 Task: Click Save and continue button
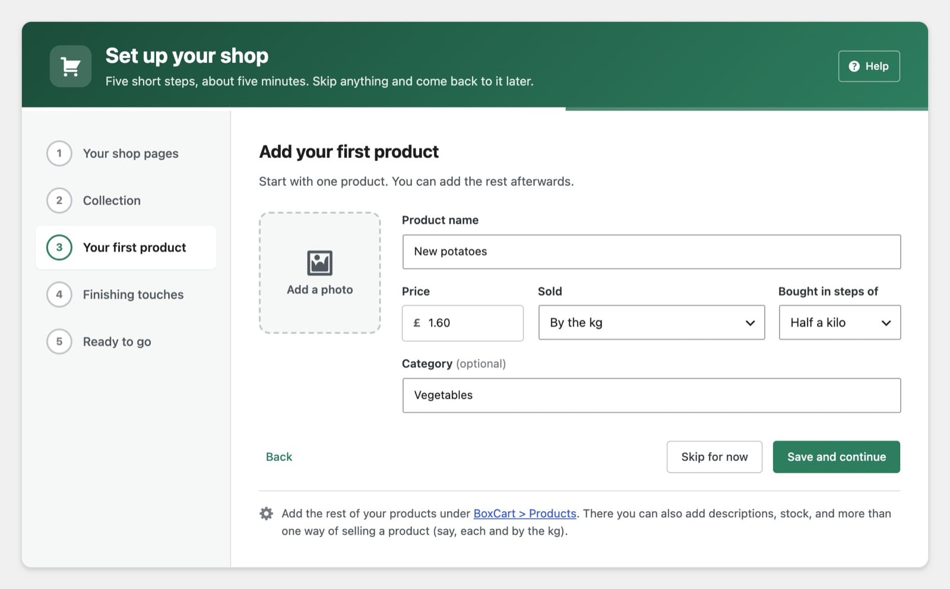coord(836,457)
